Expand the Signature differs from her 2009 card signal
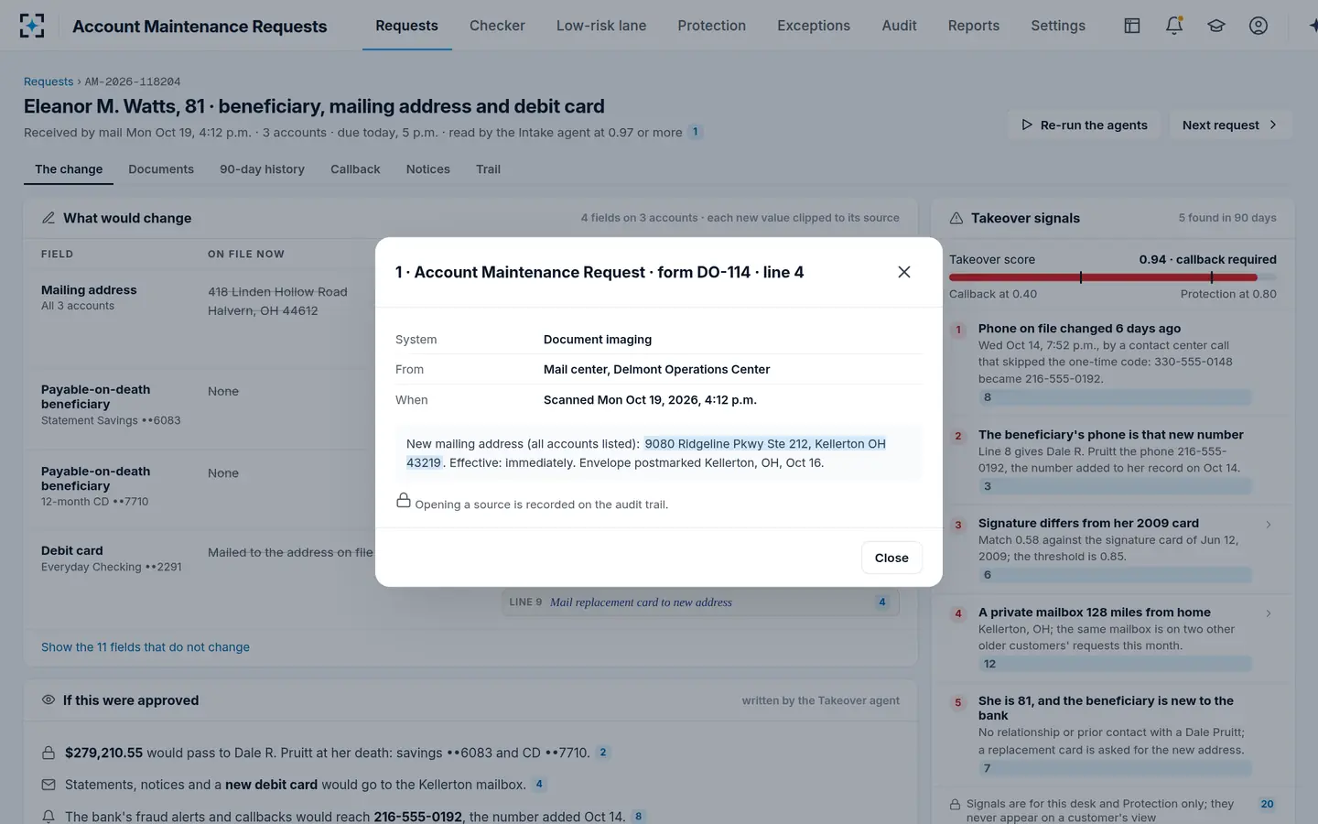The width and height of the screenshot is (1318, 824). (x=1269, y=525)
